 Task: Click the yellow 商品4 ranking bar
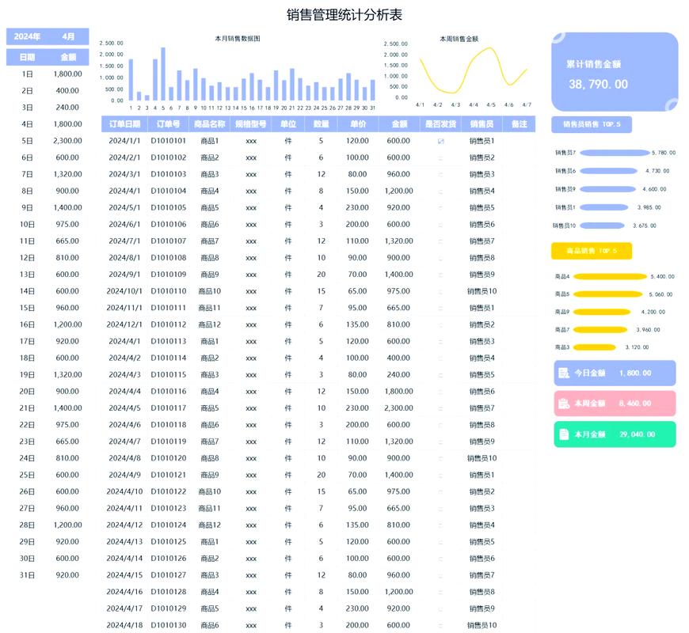(611, 277)
